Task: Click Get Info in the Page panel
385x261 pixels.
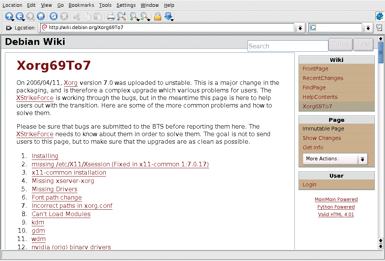Action: click(x=313, y=147)
